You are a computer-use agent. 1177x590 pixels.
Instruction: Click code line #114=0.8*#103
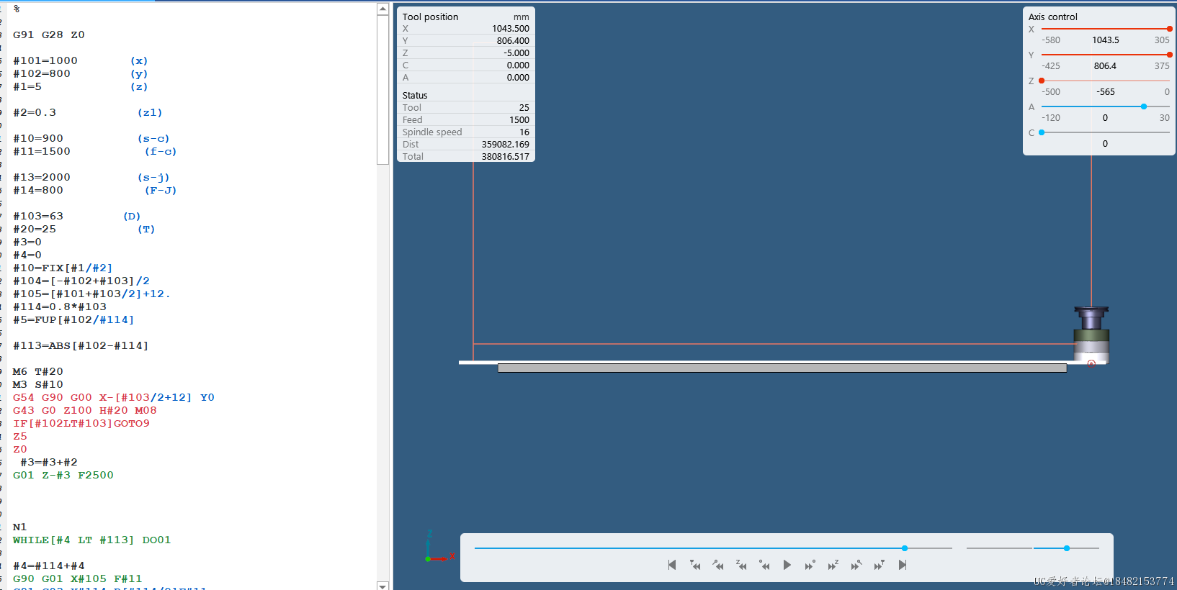(x=60, y=307)
